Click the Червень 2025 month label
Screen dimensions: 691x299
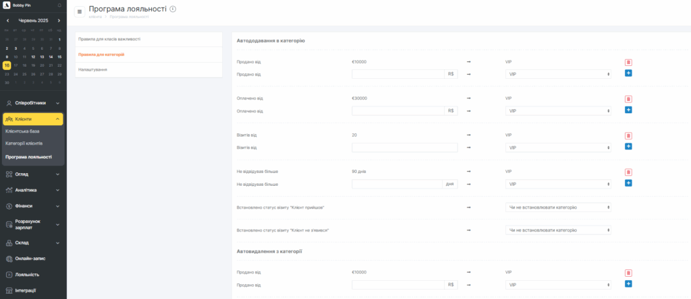click(x=33, y=20)
